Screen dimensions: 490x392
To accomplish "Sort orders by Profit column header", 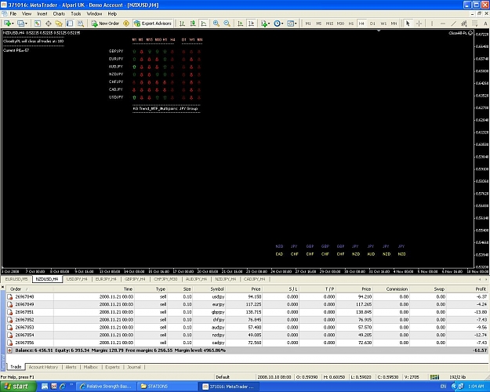I will click(x=481, y=289).
